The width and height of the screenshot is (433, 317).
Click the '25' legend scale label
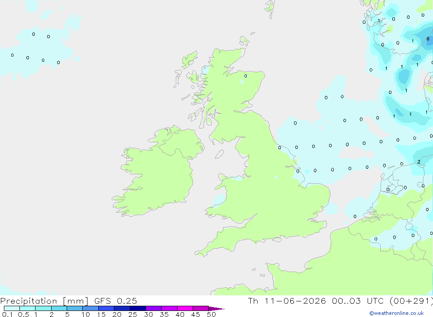coord(132,314)
